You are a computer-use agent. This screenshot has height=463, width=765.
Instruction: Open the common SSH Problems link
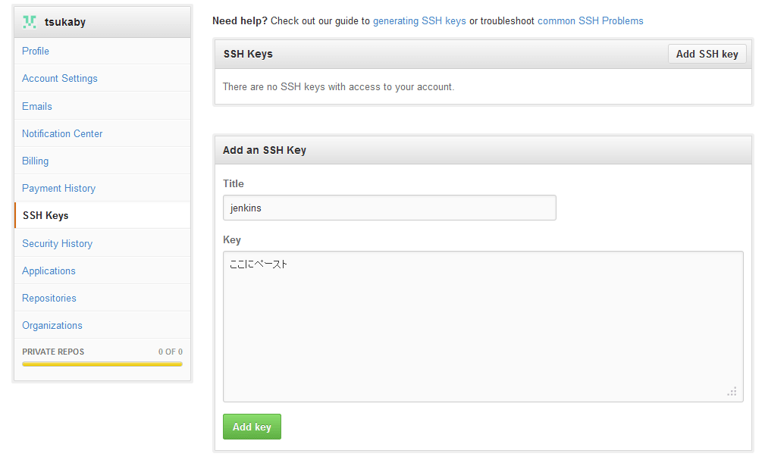[x=590, y=20]
